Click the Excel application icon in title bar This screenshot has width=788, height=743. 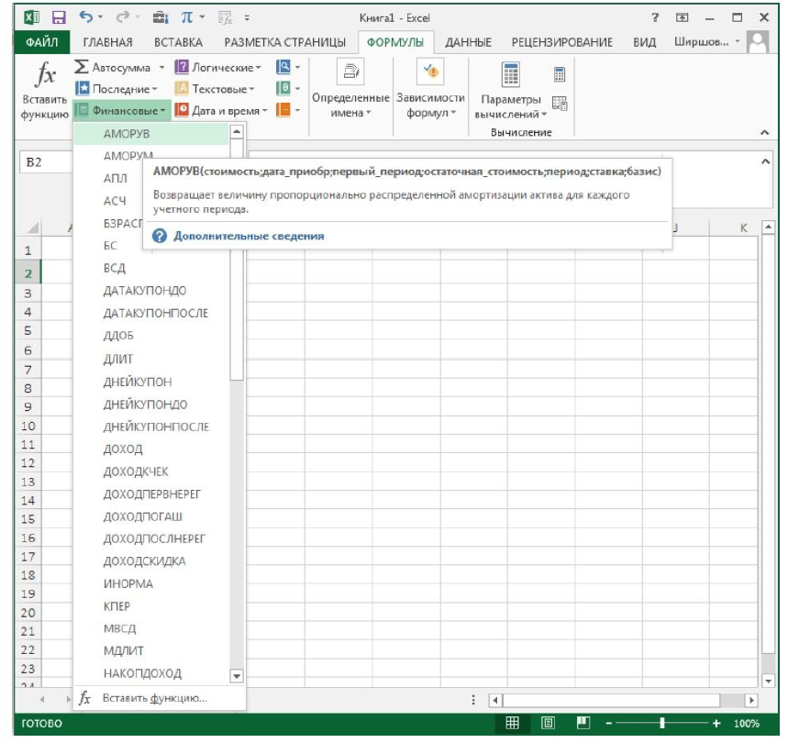32,17
